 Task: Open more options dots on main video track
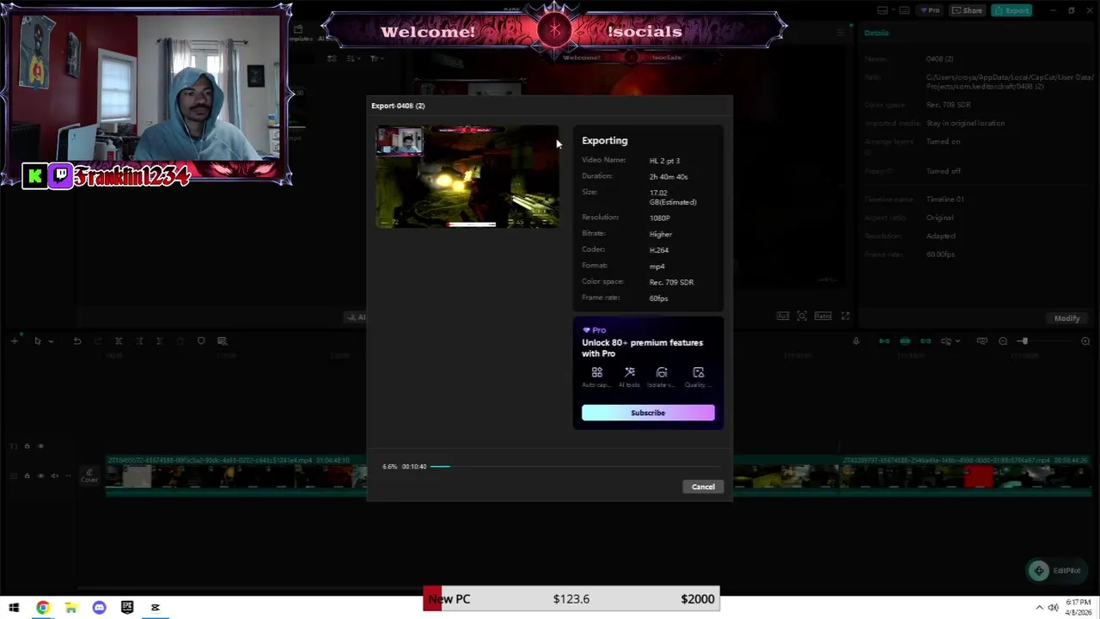pos(67,475)
